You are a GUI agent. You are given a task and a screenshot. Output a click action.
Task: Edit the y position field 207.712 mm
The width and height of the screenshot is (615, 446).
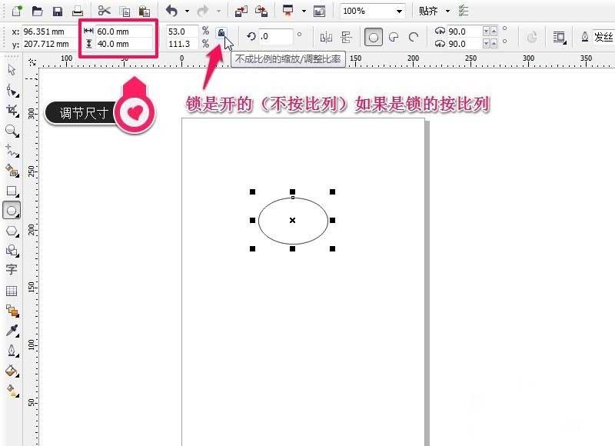point(48,44)
